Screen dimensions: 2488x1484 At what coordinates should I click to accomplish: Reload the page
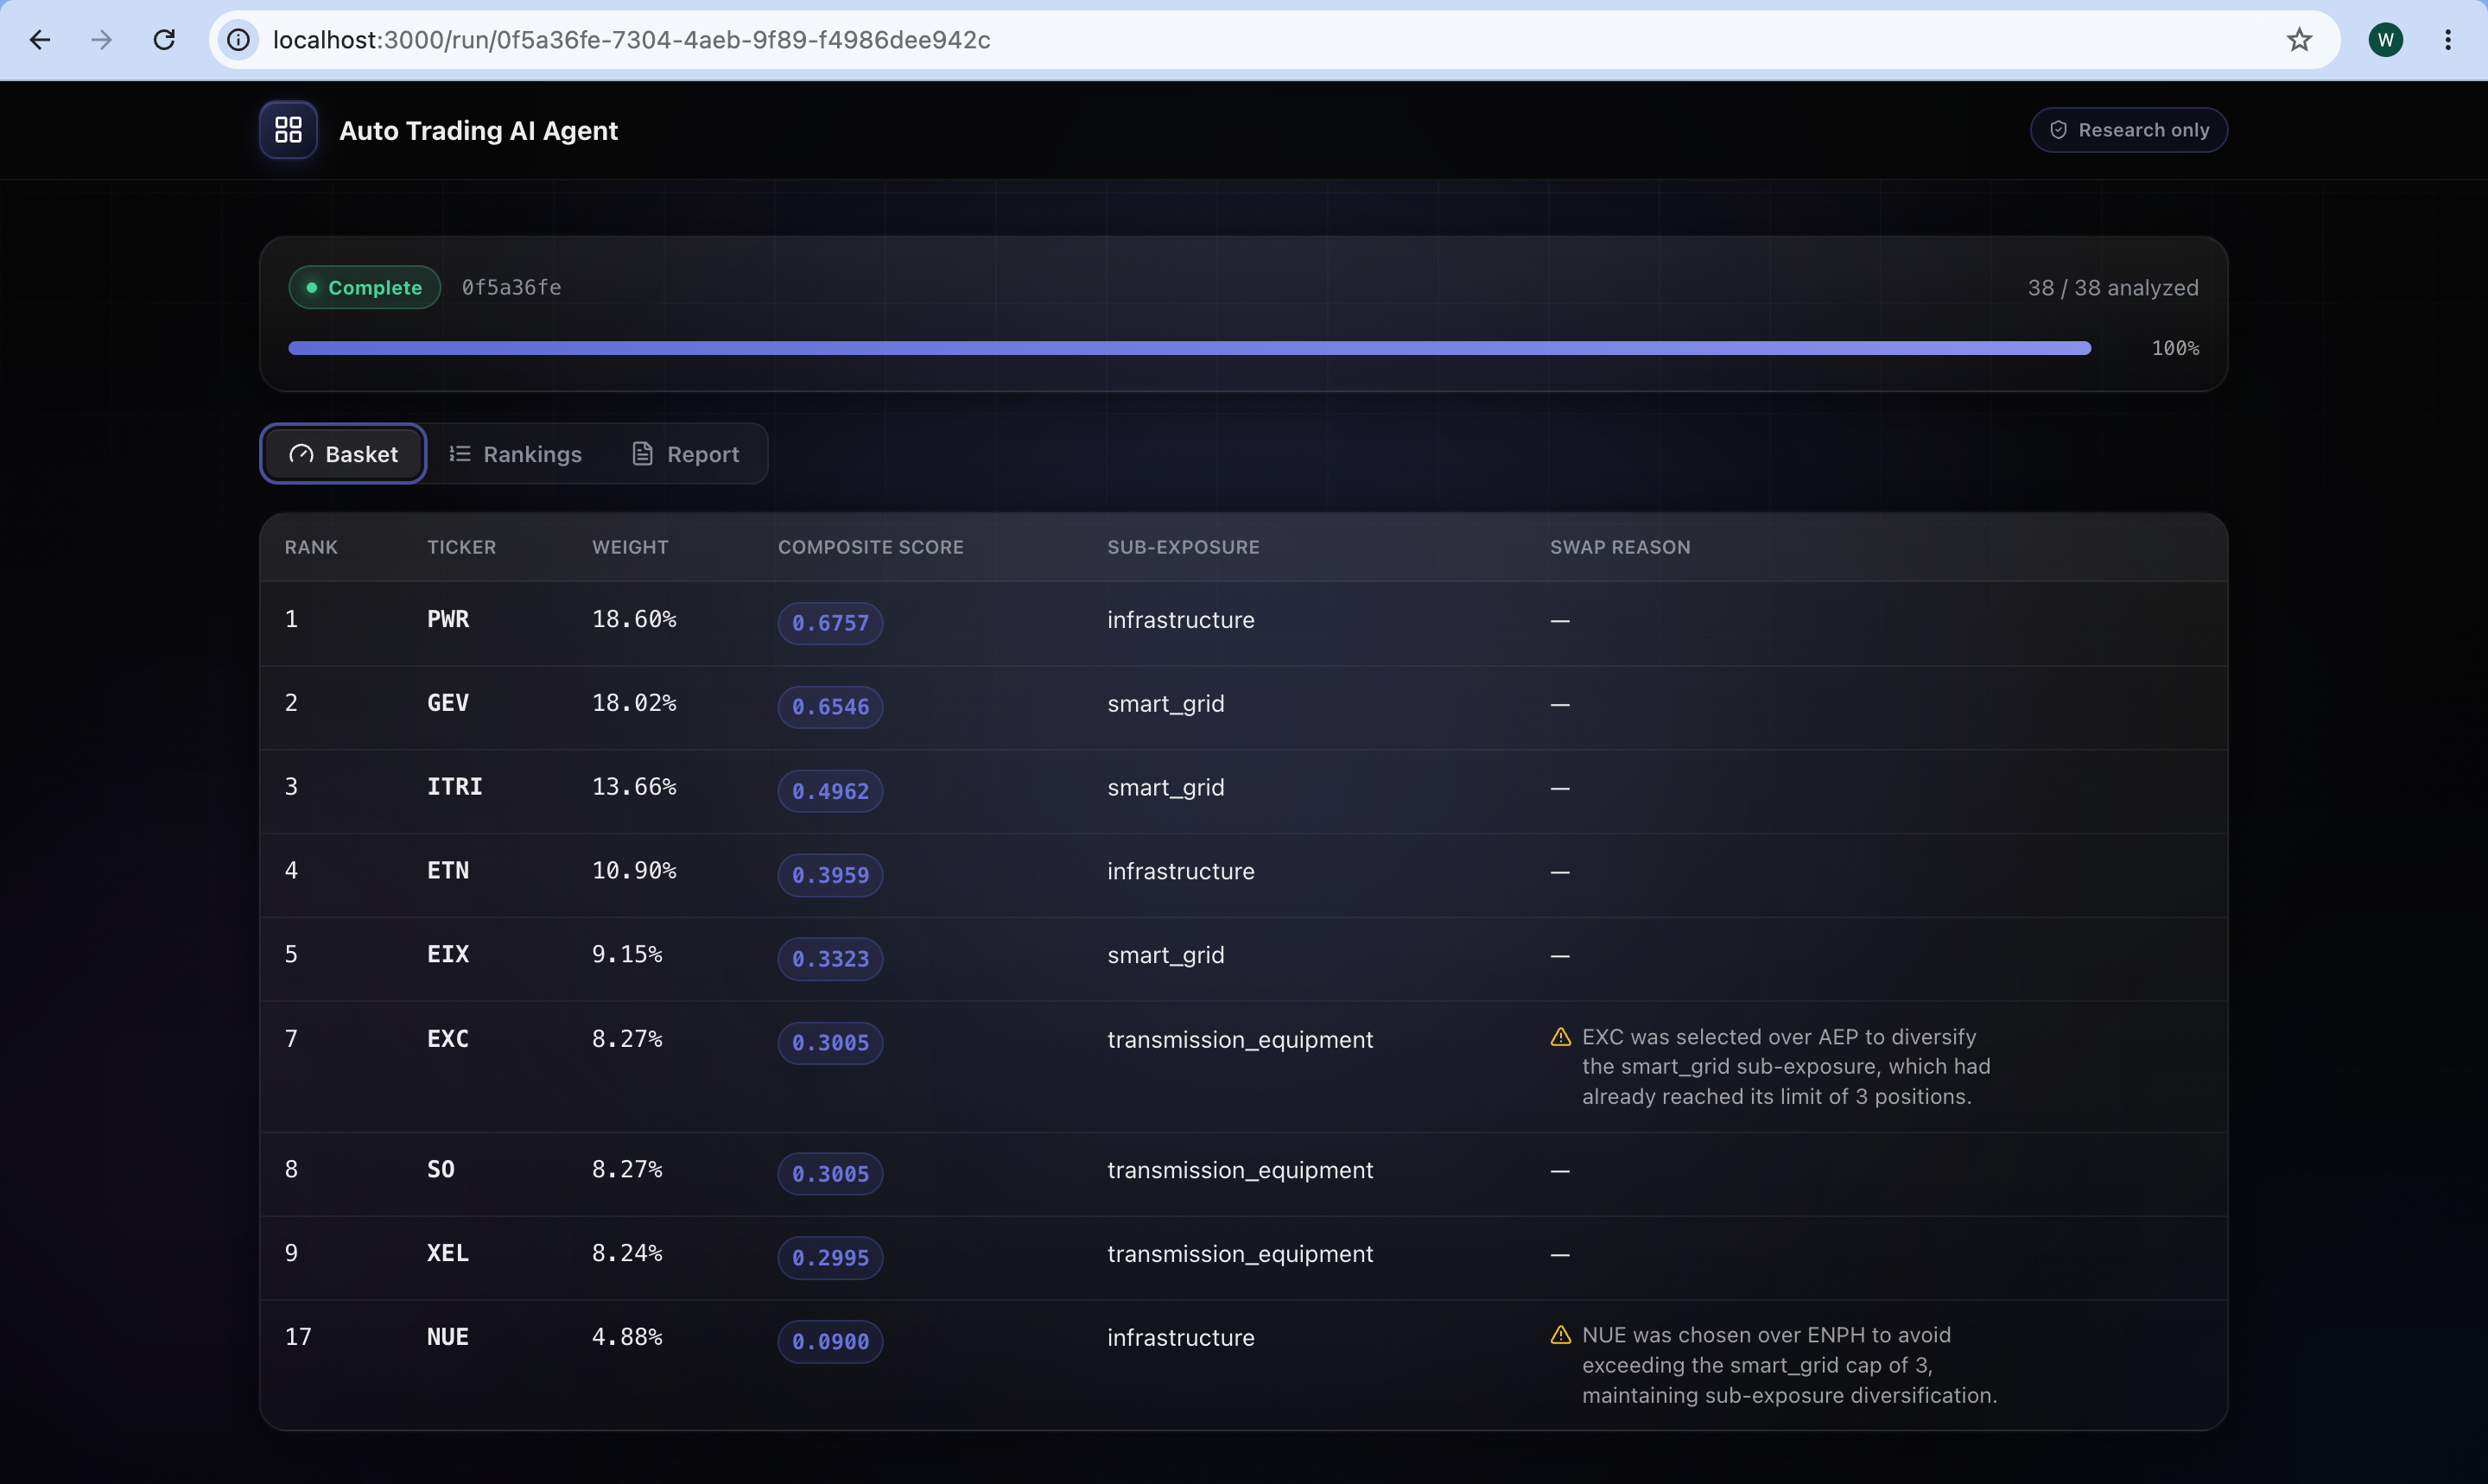click(x=164, y=40)
